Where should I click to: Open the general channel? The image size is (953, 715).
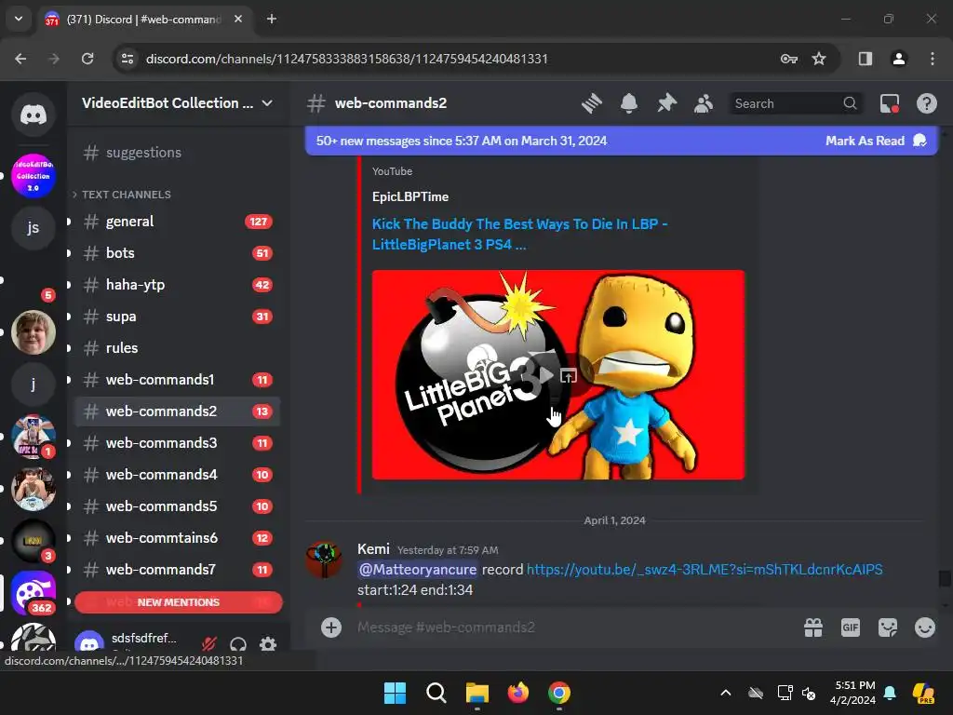click(178, 222)
